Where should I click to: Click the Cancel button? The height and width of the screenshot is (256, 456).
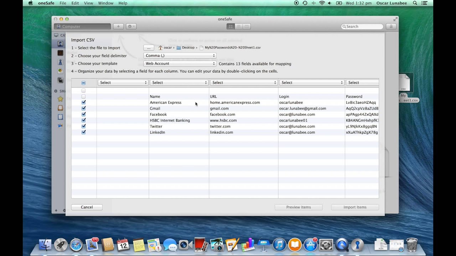pos(87,207)
